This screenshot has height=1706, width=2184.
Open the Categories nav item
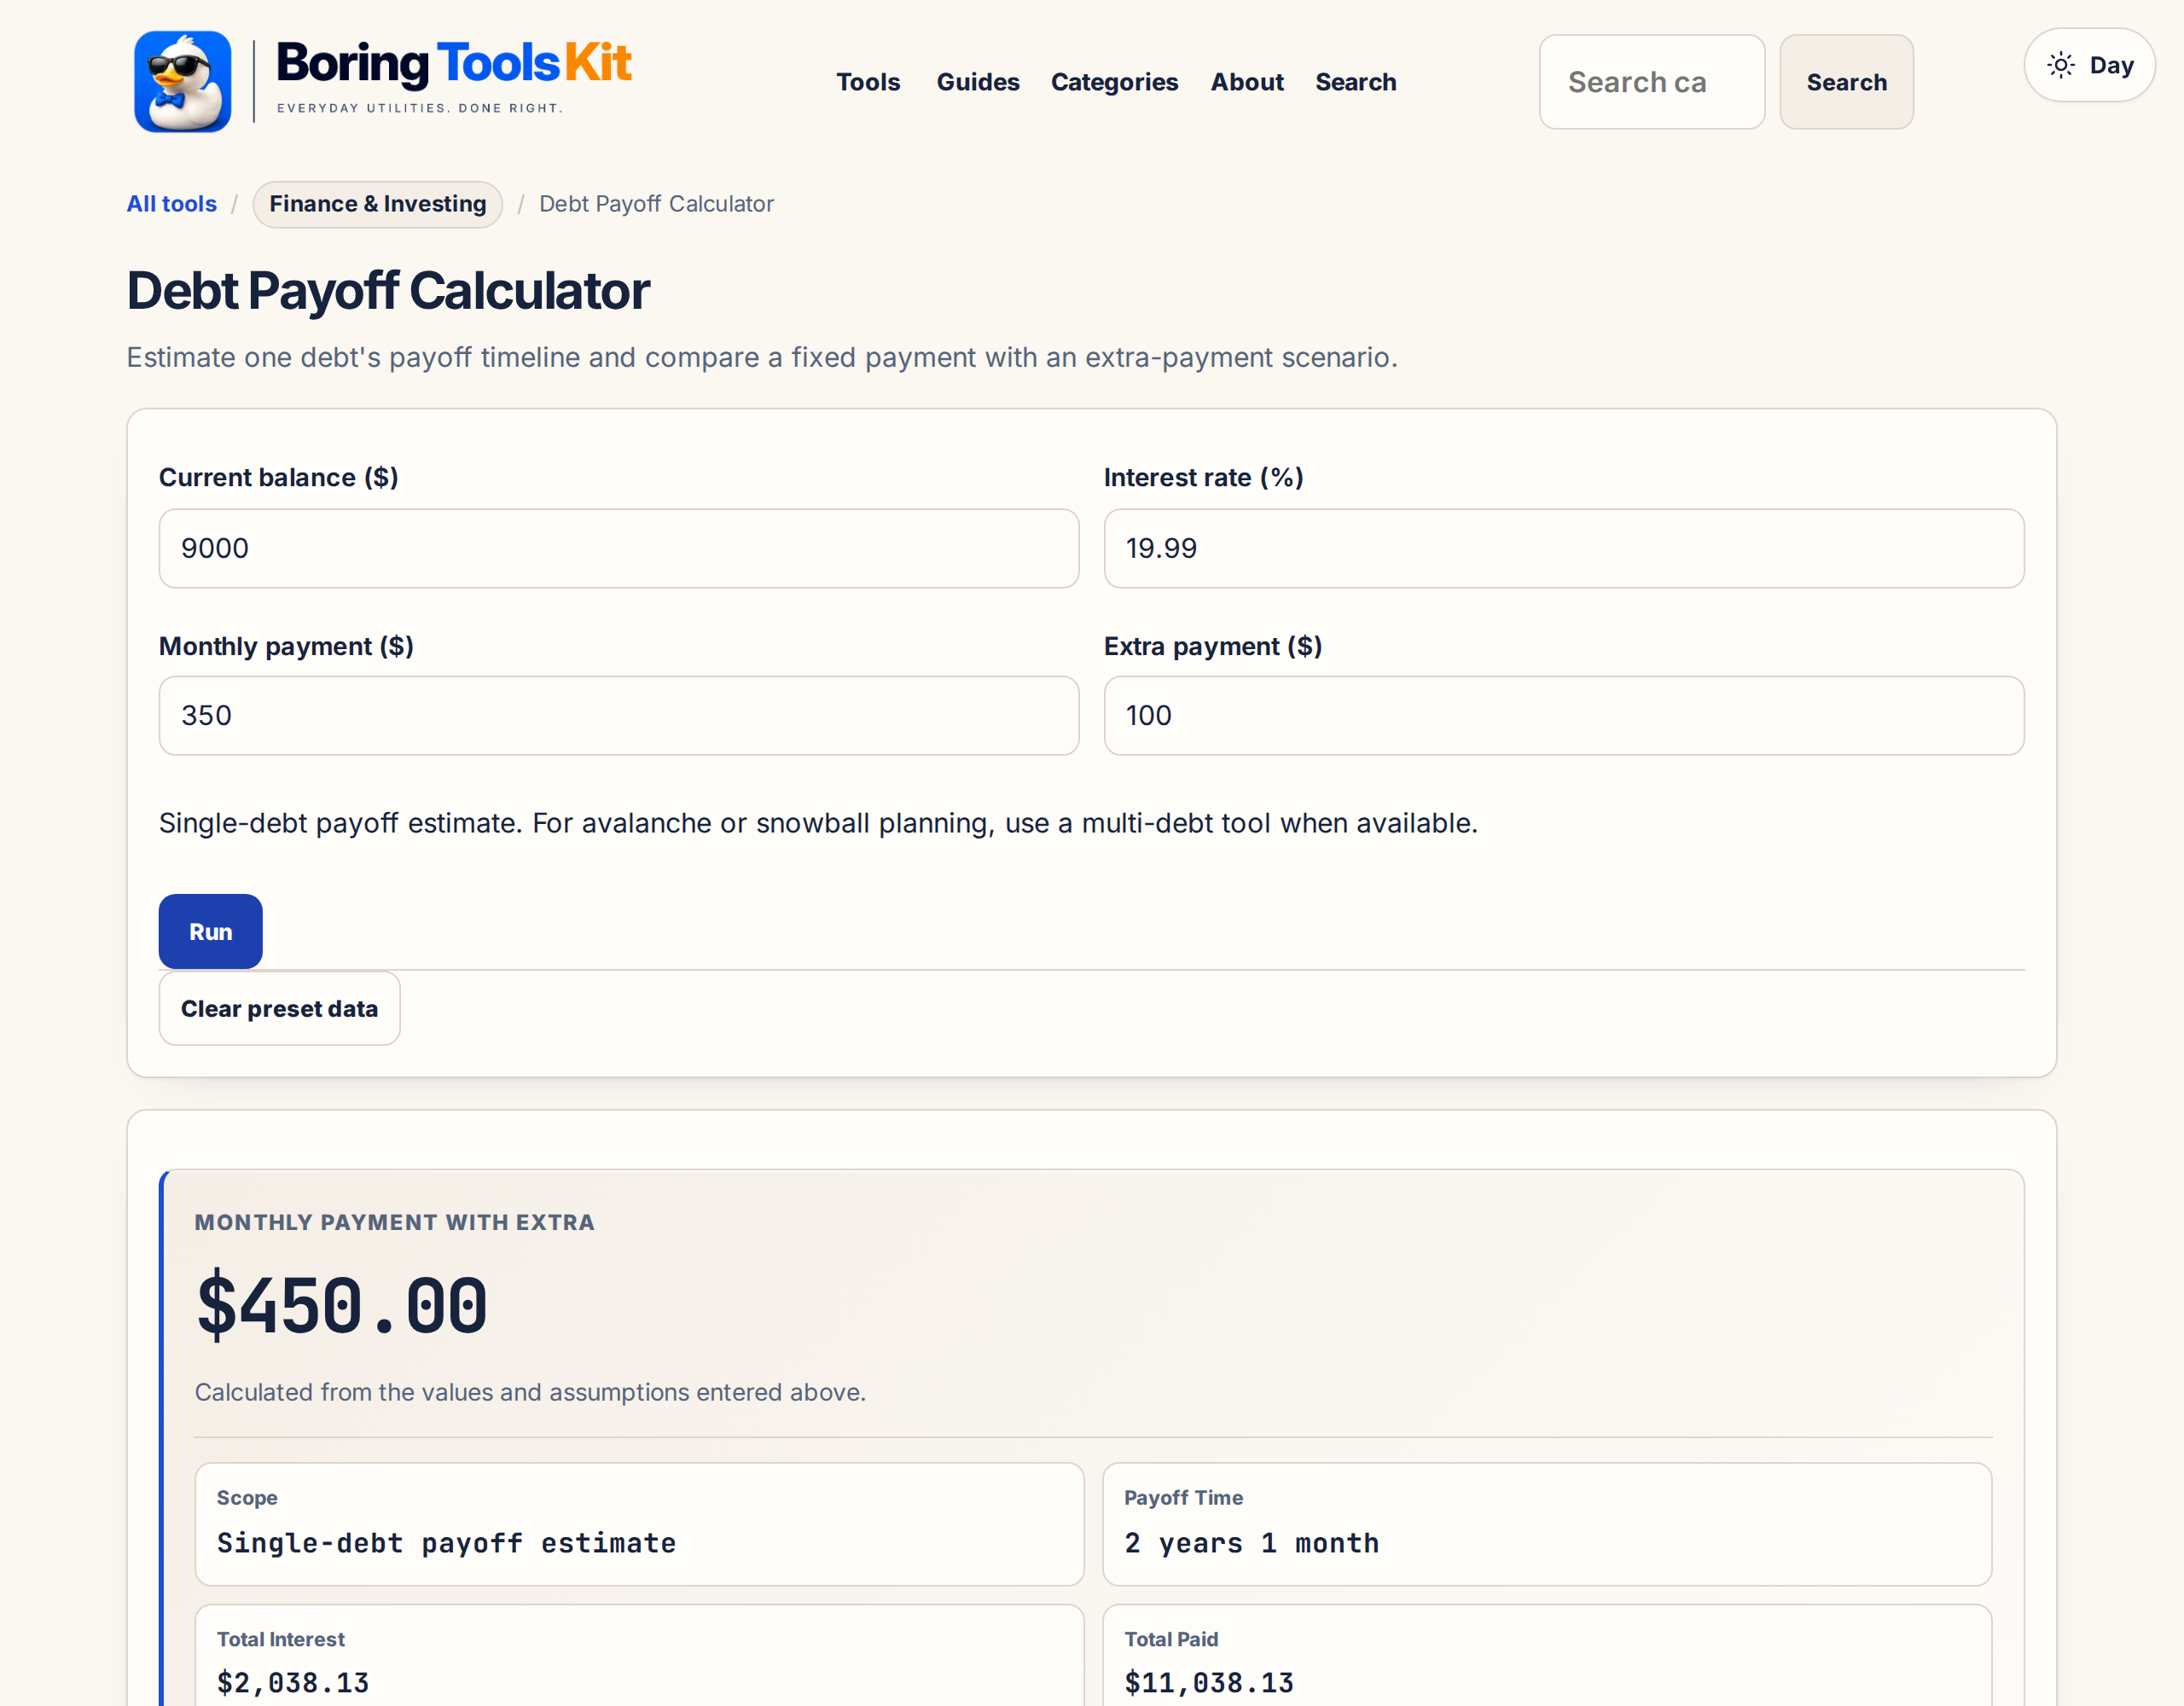pyautogui.click(x=1114, y=82)
